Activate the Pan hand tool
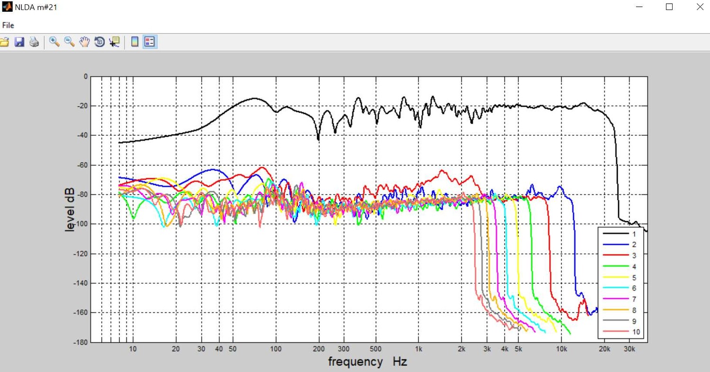 click(x=84, y=42)
